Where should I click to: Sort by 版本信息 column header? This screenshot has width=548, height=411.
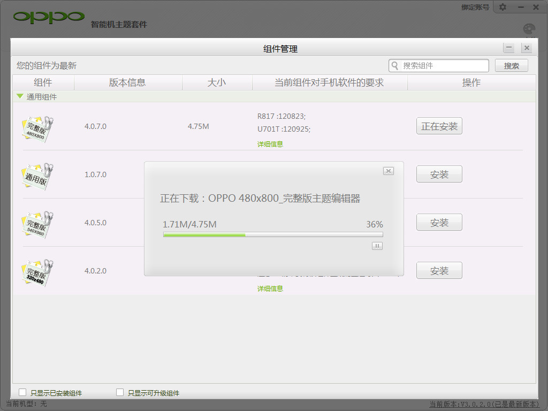(127, 82)
